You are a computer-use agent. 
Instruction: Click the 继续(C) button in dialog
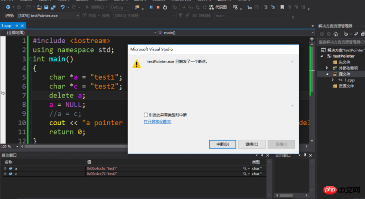[x=252, y=144]
